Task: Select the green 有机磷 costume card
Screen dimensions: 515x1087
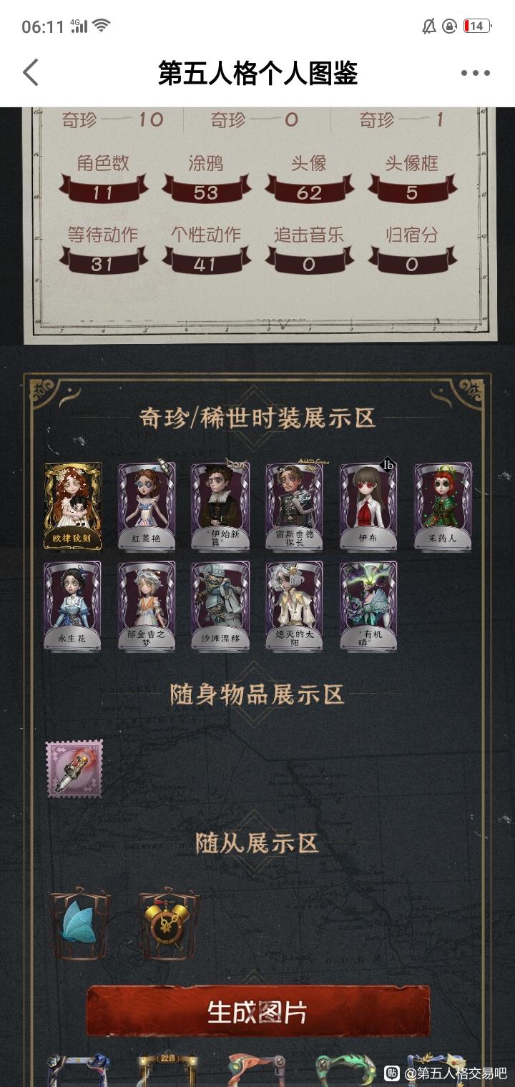Action: (x=368, y=606)
